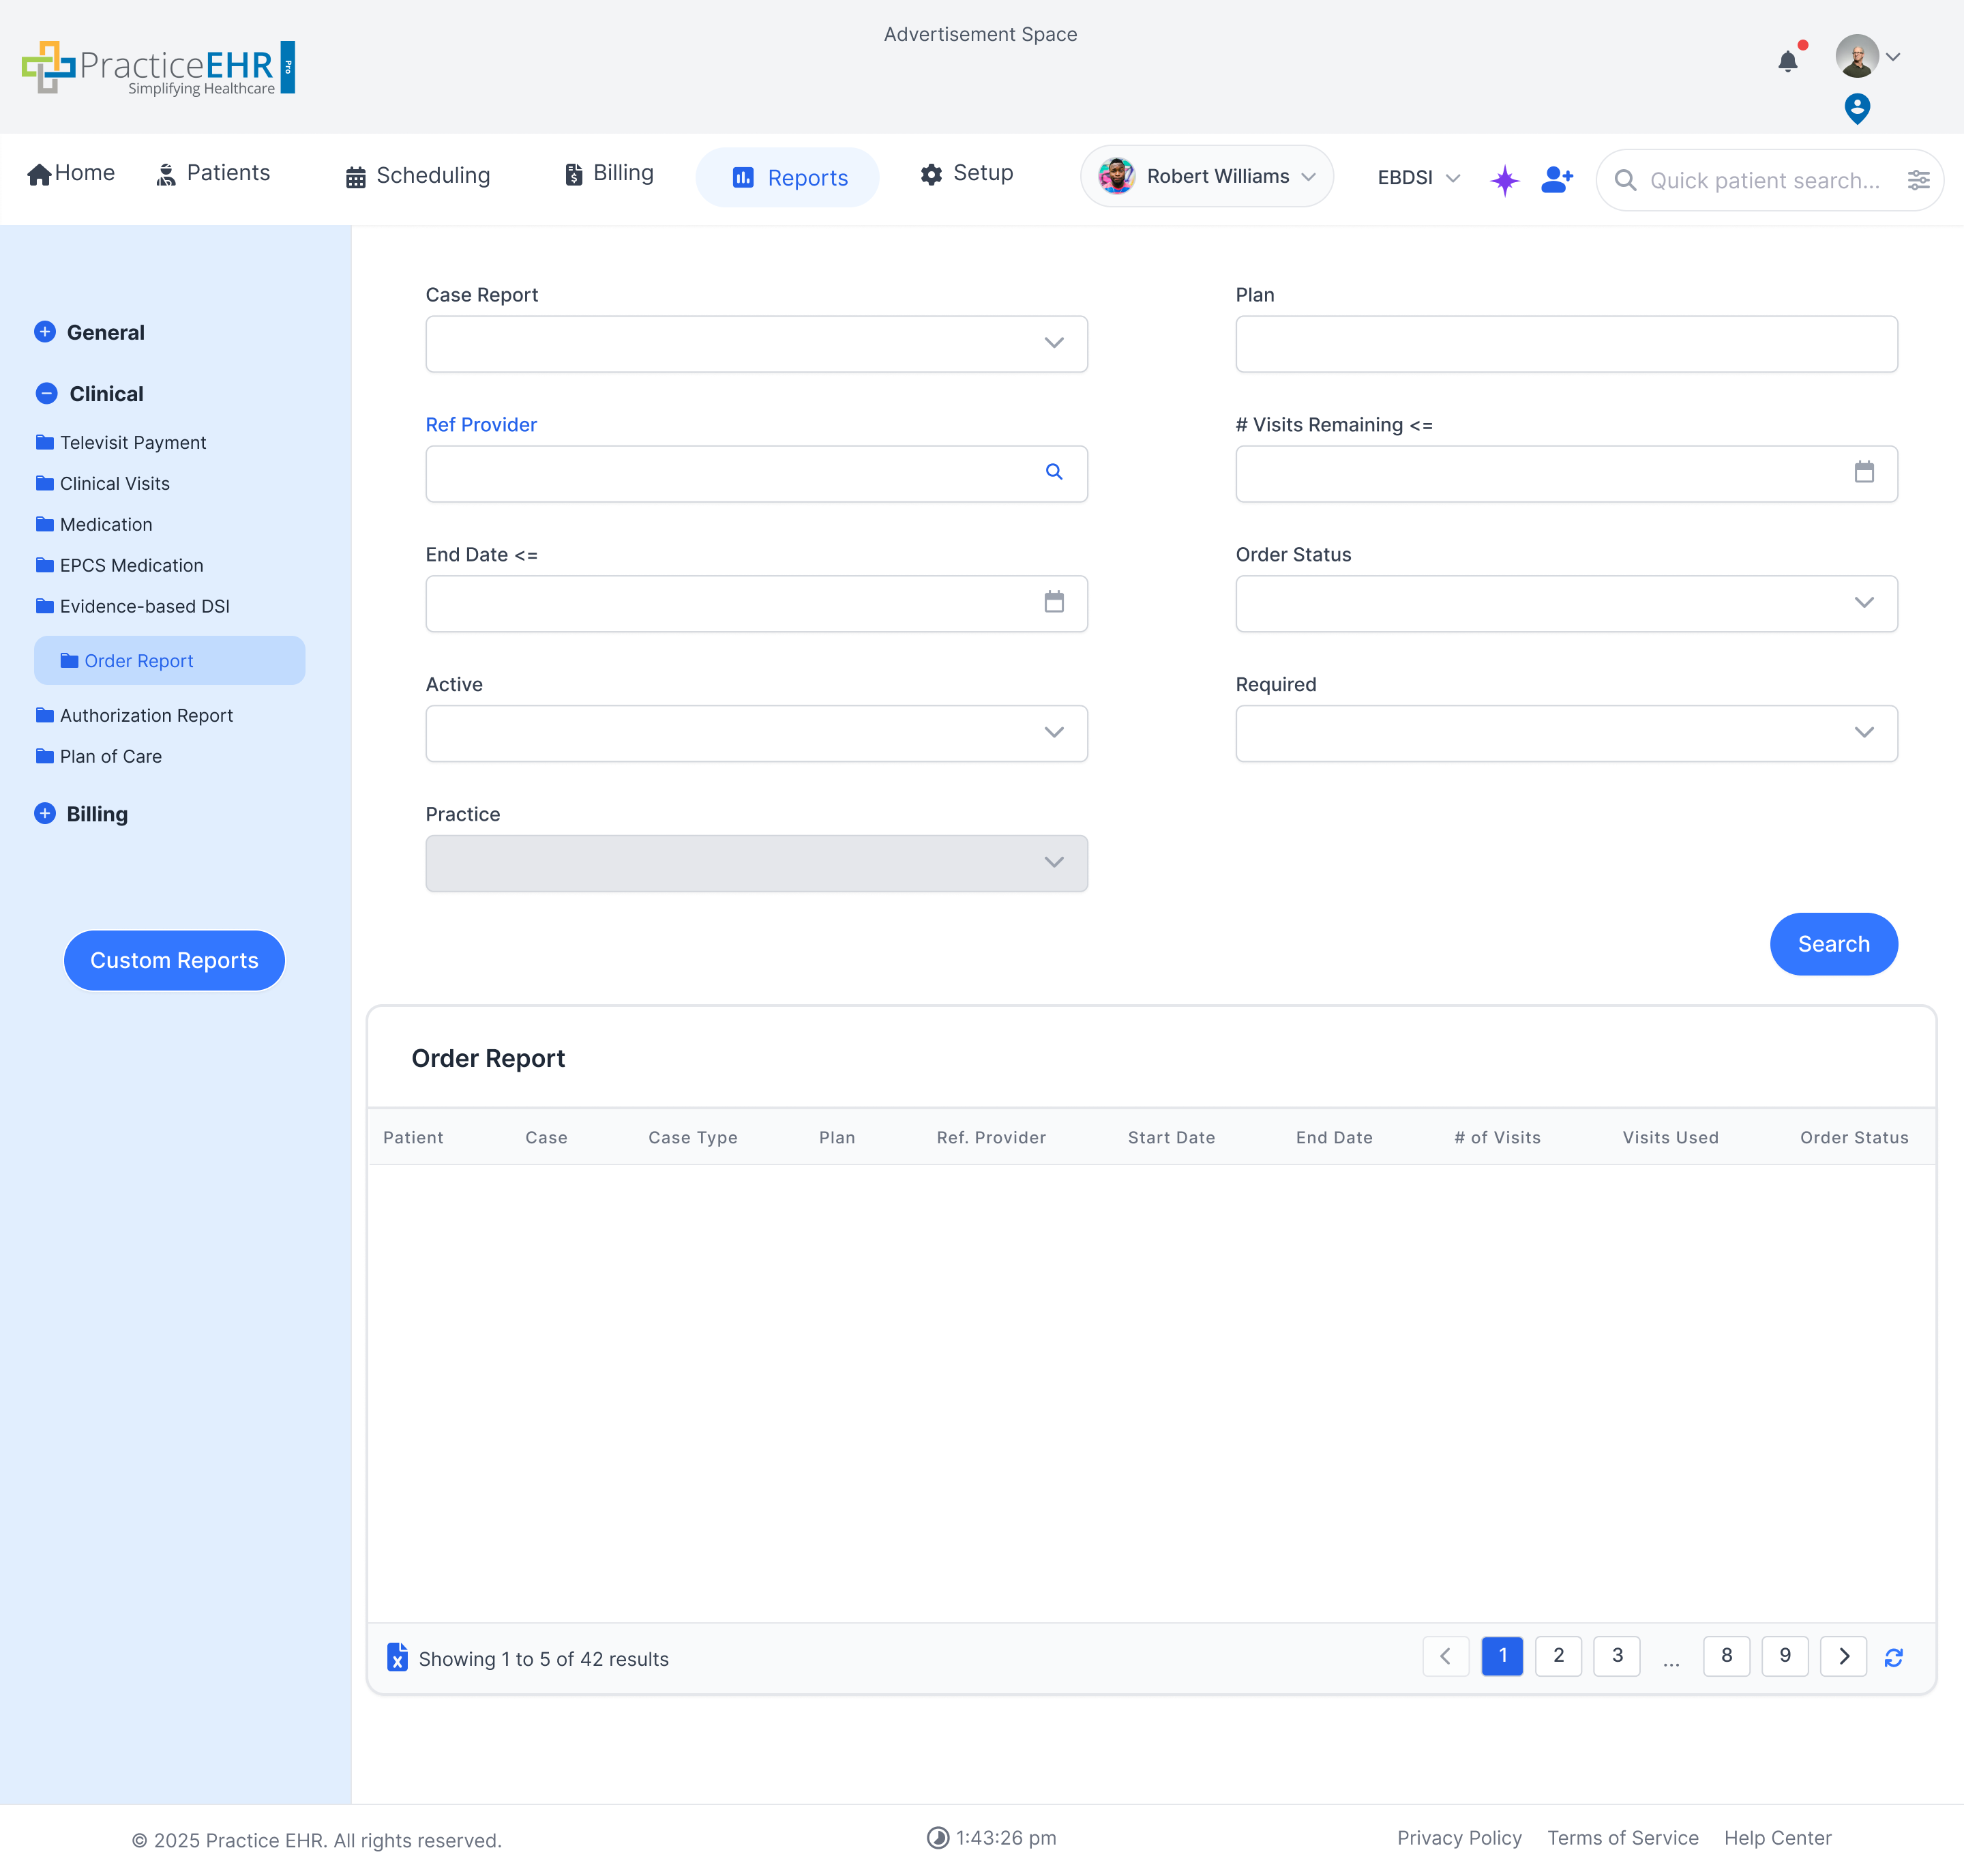This screenshot has width=1964, height=1876.
Task: Collapse the Clinical reports section
Action: pyautogui.click(x=46, y=393)
